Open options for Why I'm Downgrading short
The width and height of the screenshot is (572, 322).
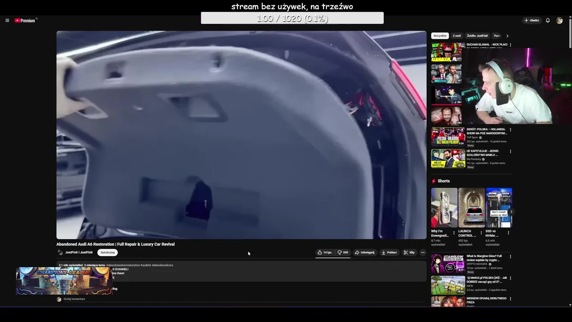454,233
